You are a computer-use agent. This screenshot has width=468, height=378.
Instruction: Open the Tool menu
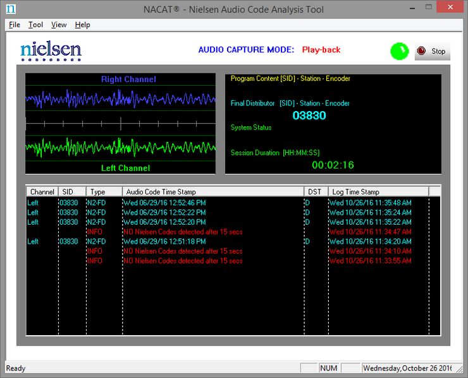tap(35, 25)
